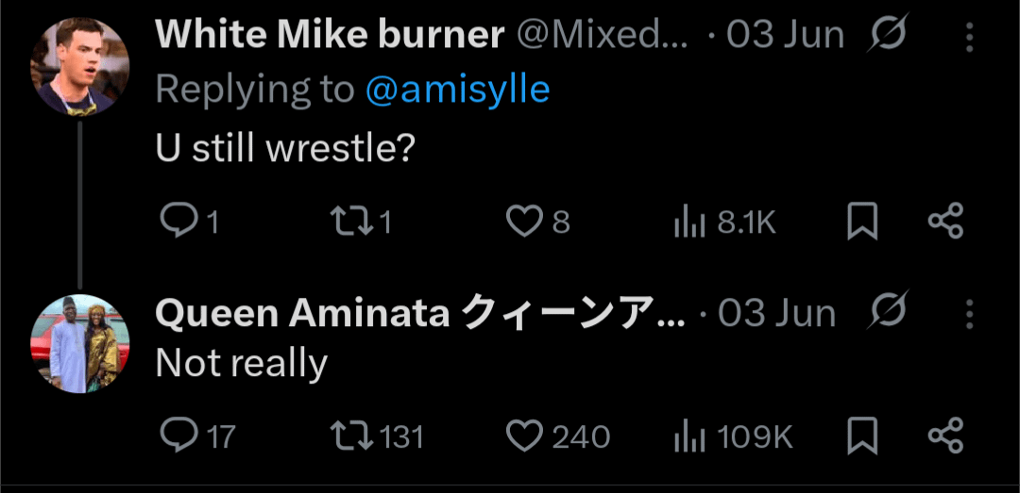Open more options for White Mike's tweet
Viewport: 1020px width, 493px height.
(x=969, y=37)
